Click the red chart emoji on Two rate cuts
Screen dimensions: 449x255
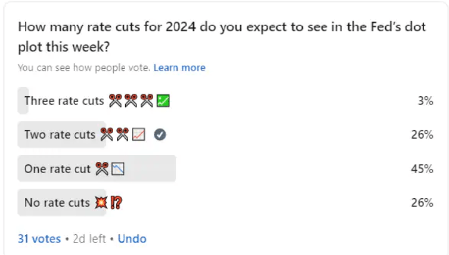[138, 134]
